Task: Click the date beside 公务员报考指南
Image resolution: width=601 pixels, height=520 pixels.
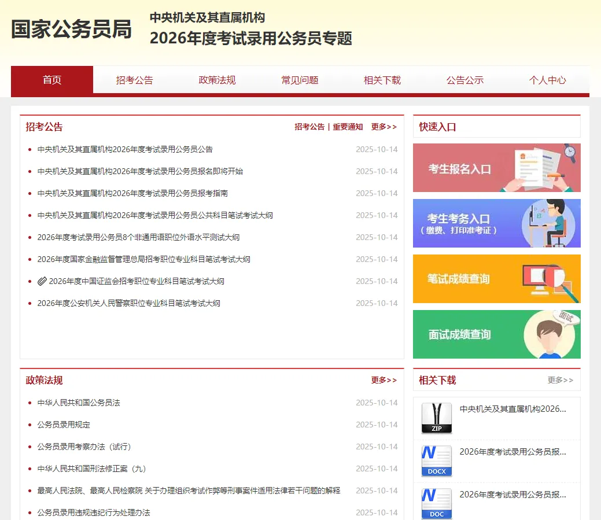Action: click(x=377, y=193)
